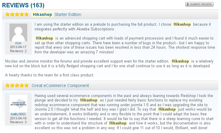Click highlighted Hikashop after 'decided to try'
Image resolution: width=221 pixels, height=133 pixels.
(89, 100)
